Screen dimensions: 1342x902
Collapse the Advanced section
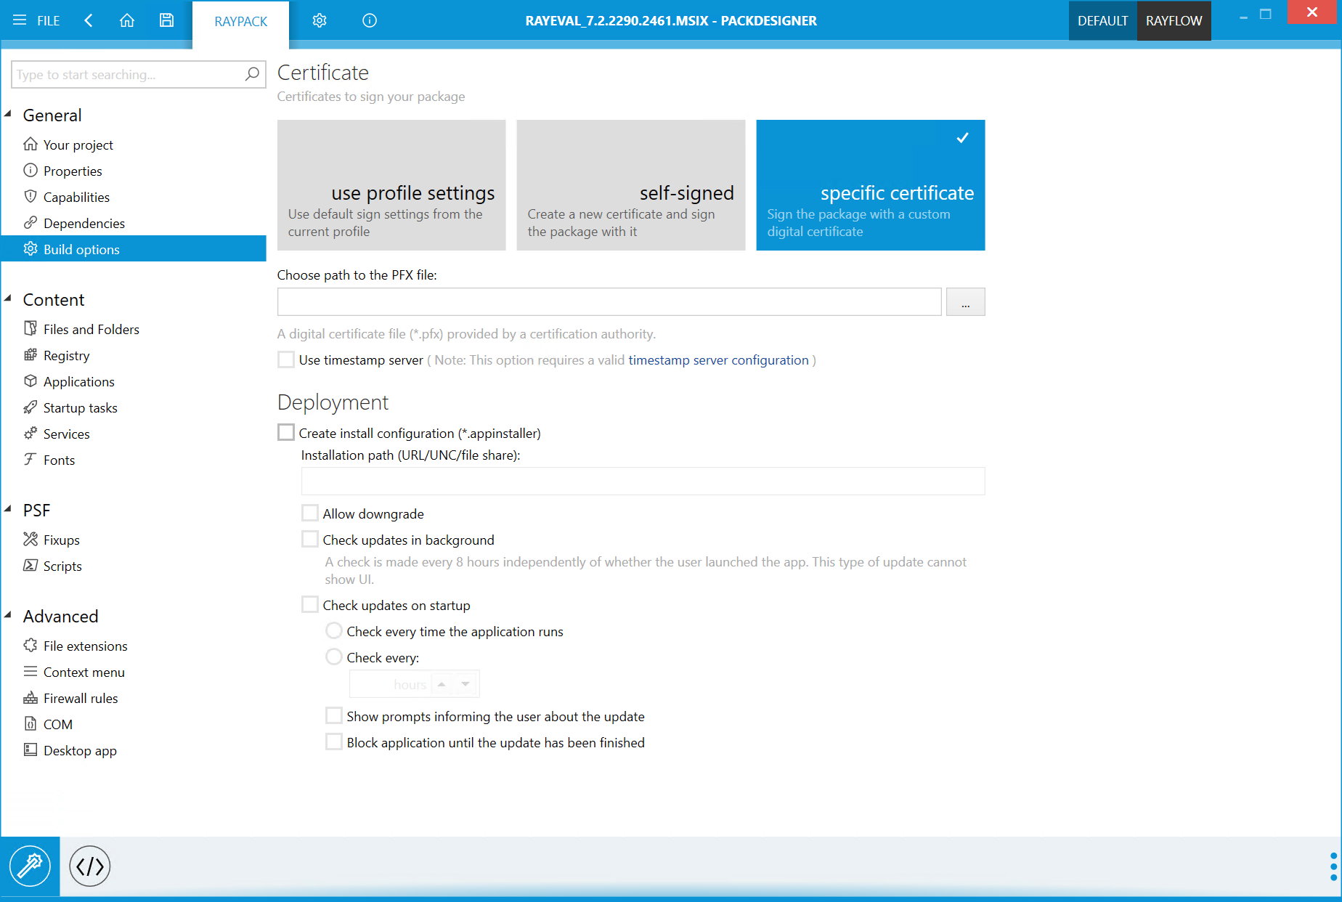pyautogui.click(x=9, y=614)
